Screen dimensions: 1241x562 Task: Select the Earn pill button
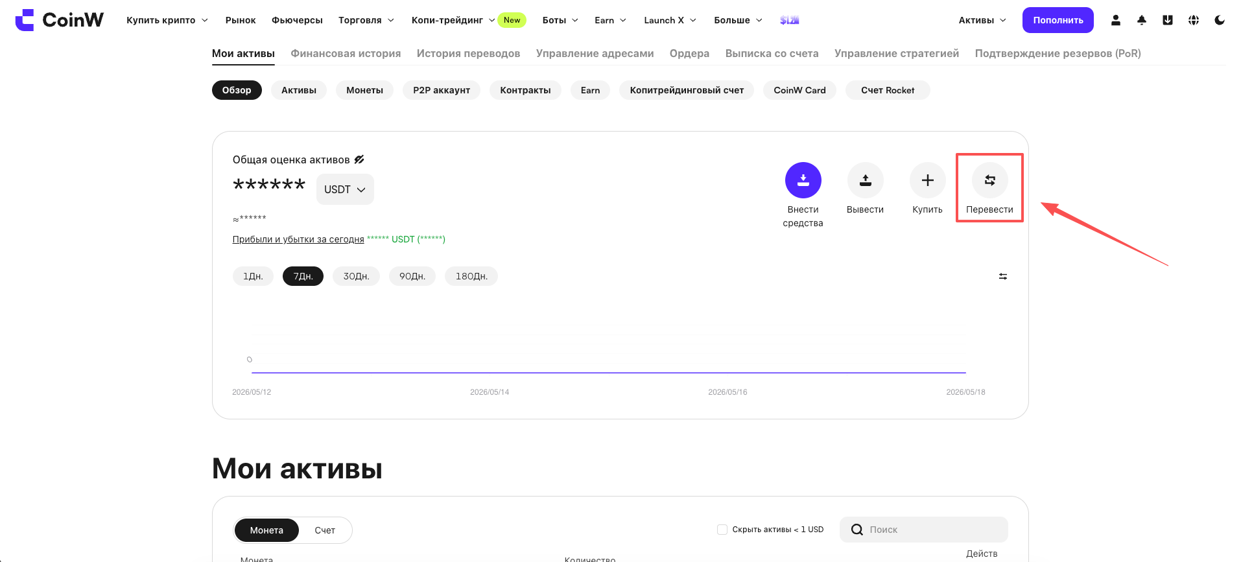pos(590,90)
